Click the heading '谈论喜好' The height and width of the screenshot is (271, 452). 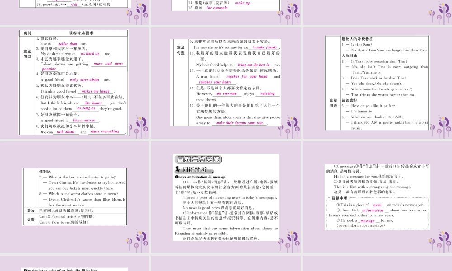click(349, 100)
